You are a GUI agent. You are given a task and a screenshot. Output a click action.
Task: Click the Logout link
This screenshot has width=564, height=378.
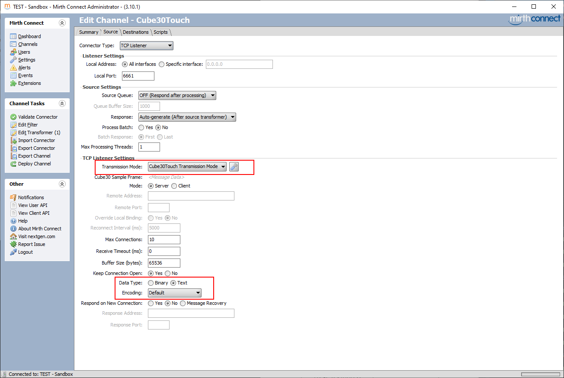(26, 252)
